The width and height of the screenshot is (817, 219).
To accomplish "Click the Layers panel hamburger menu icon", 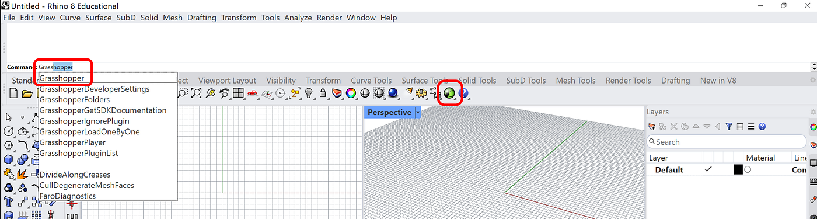I will [751, 126].
